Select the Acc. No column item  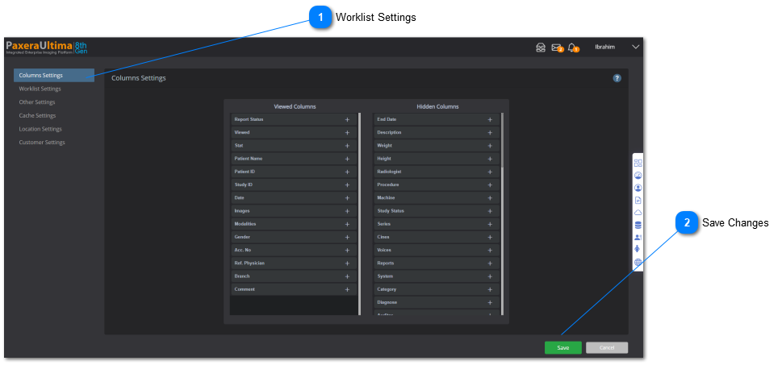pyautogui.click(x=293, y=250)
